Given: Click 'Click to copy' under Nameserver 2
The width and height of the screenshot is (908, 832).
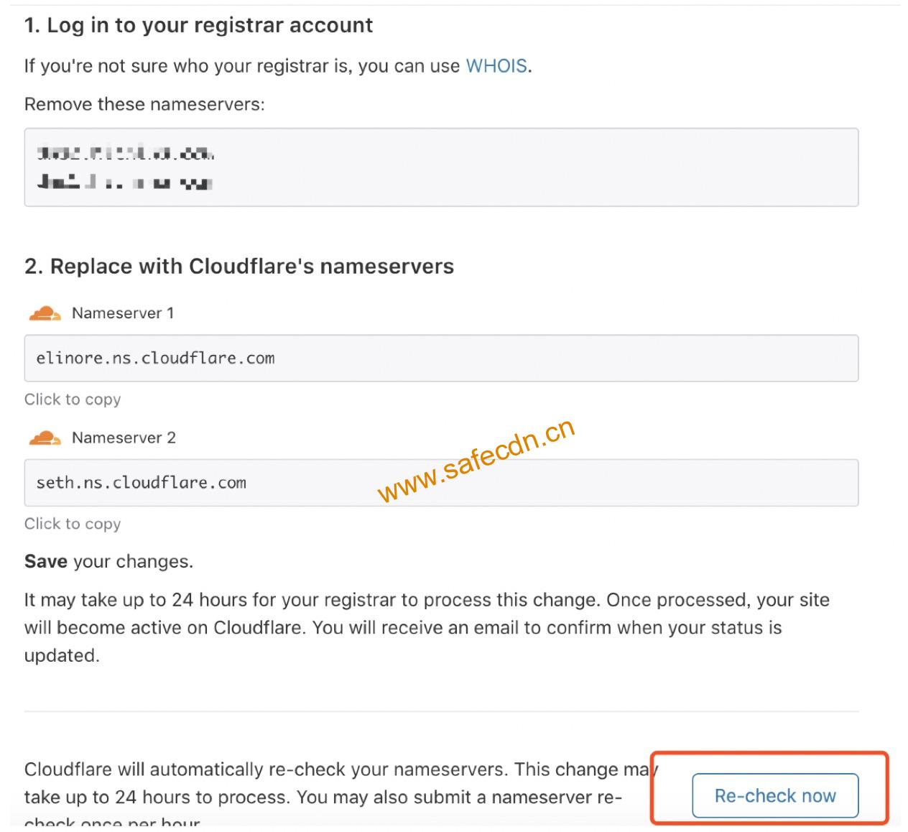Looking at the screenshot, I should click(73, 524).
